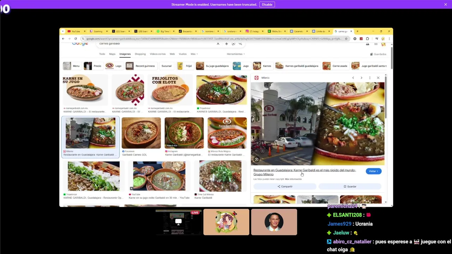Open the Time Out México Karne Garibaldi thumbnail
The width and height of the screenshot is (452, 254).
[x=220, y=176]
